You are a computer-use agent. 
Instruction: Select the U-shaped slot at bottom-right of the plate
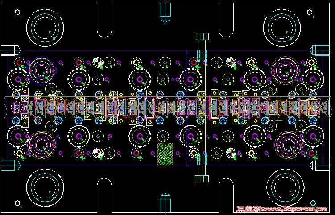(226, 195)
